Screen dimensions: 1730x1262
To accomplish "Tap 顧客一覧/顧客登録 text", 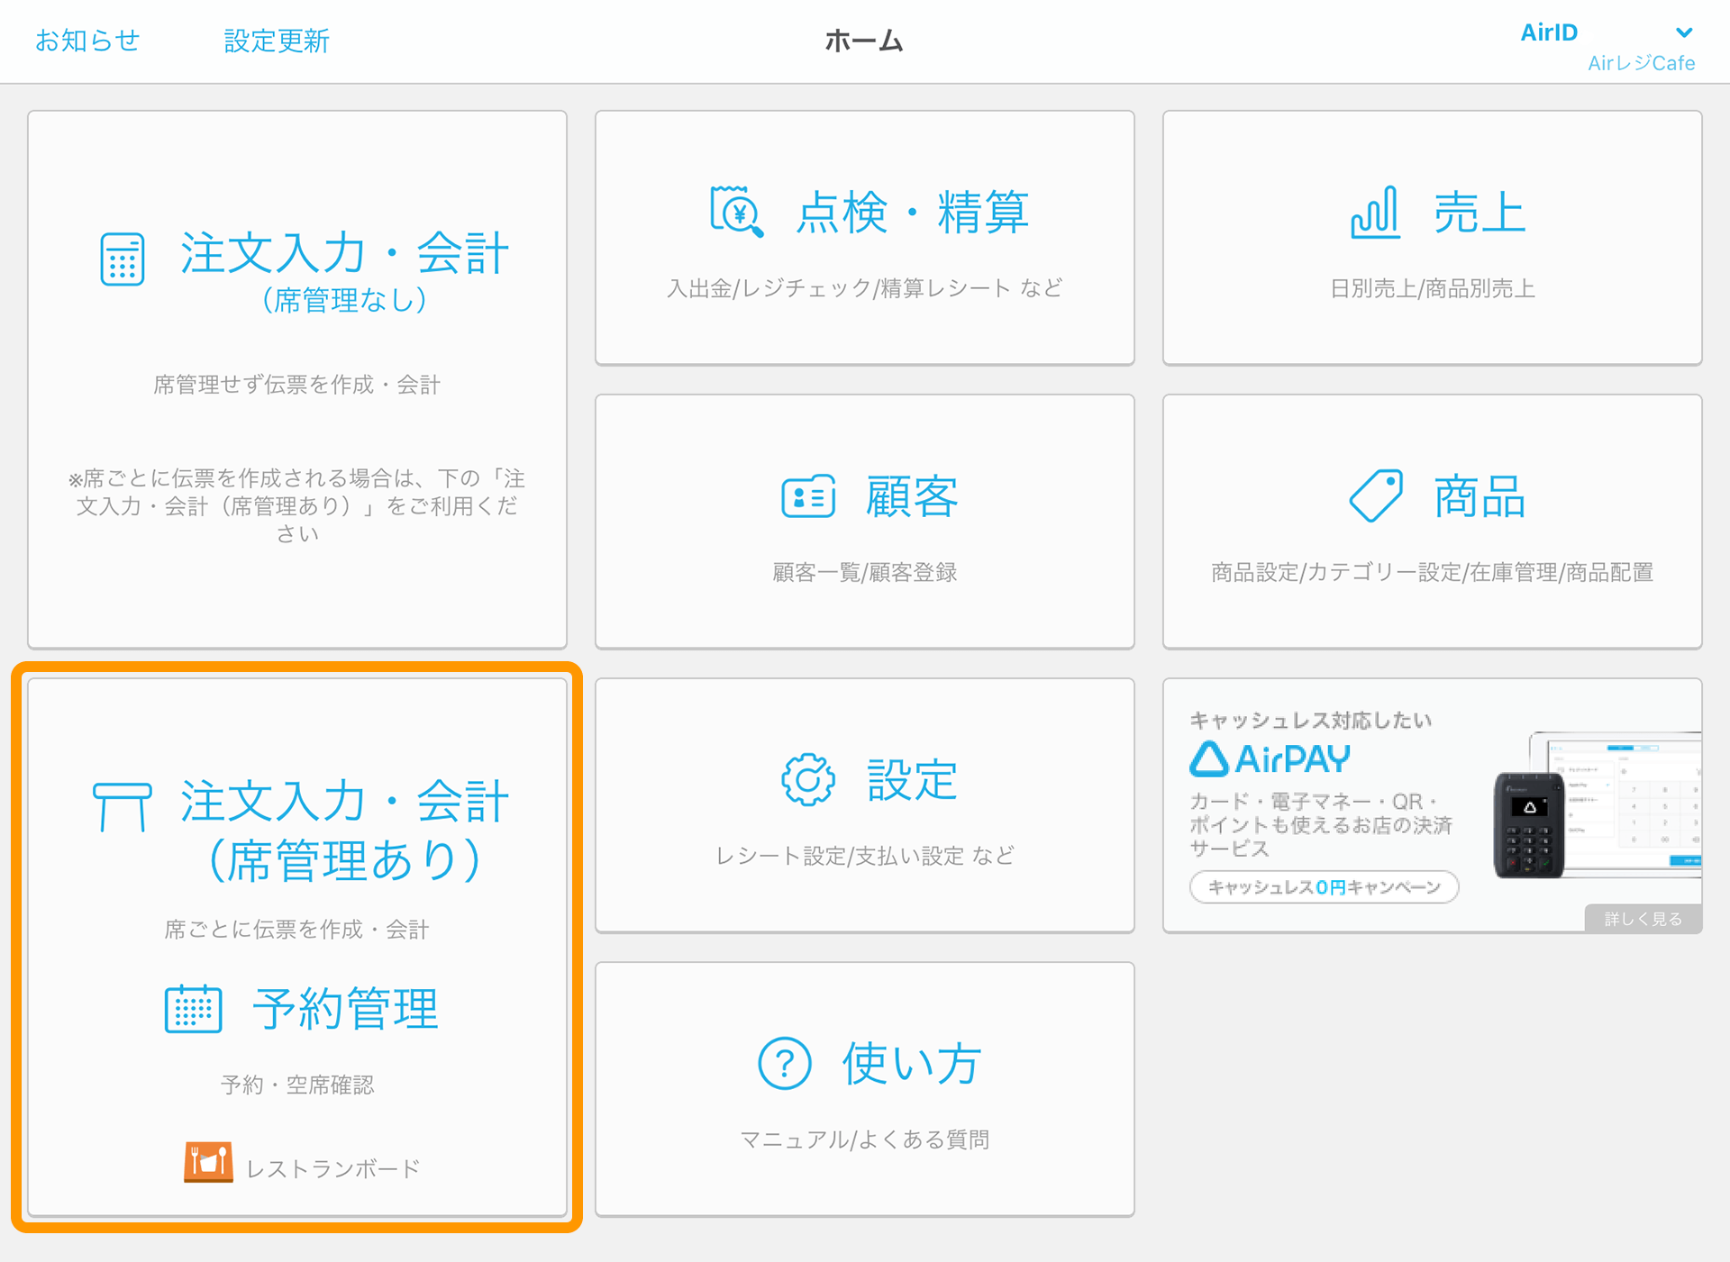I will pyautogui.click(x=865, y=572).
